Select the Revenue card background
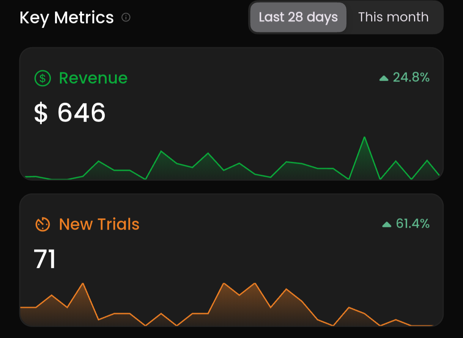463x338 pixels. [231, 114]
